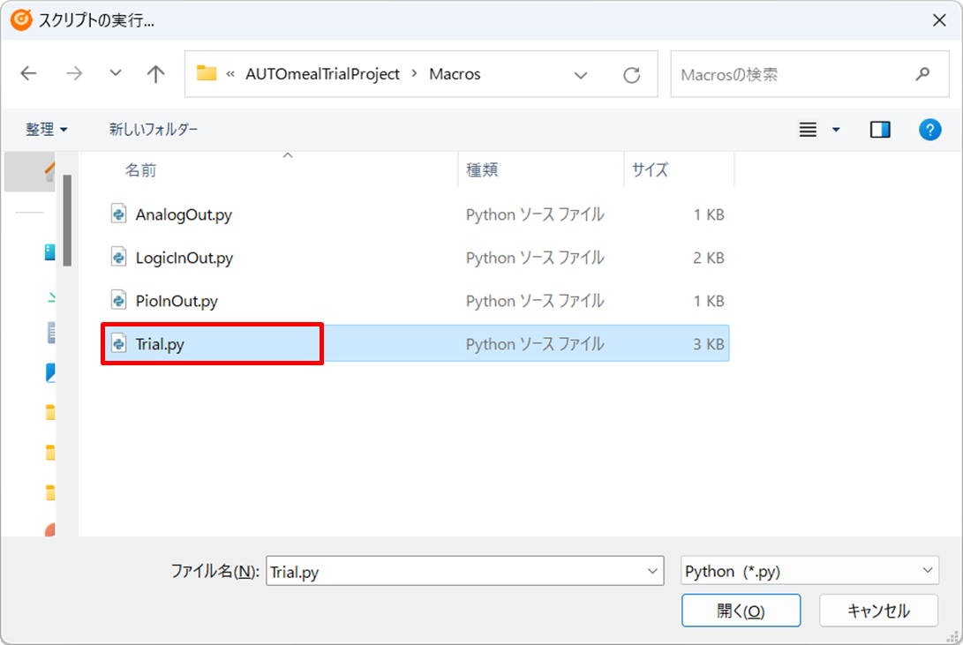
Task: Toggle the preview pane icon
Action: coord(879,130)
